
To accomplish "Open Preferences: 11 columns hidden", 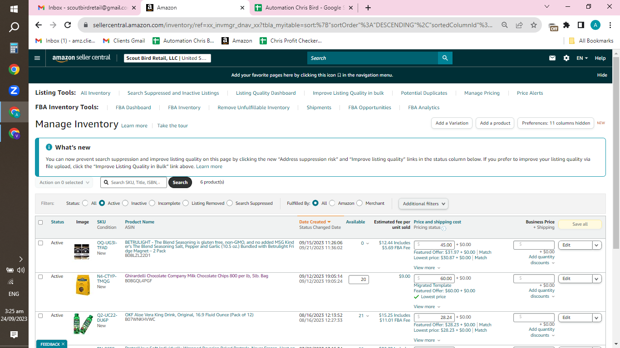I will (x=556, y=123).
